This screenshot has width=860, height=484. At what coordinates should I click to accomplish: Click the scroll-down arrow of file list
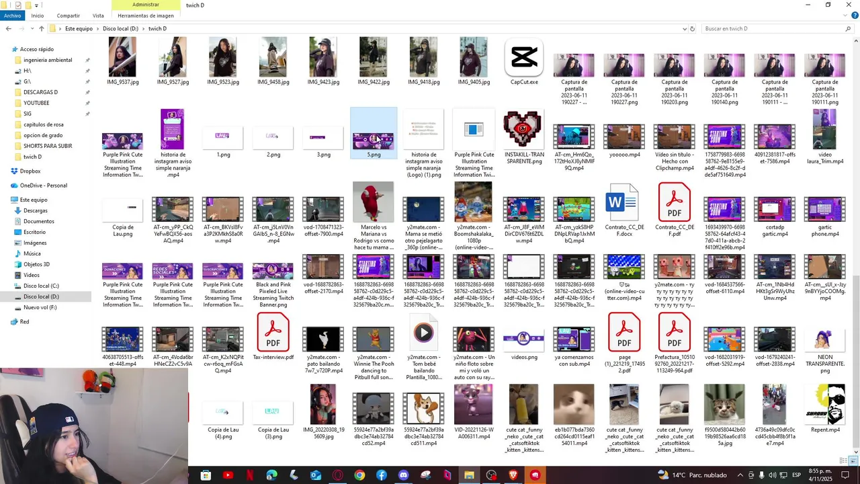[855, 452]
